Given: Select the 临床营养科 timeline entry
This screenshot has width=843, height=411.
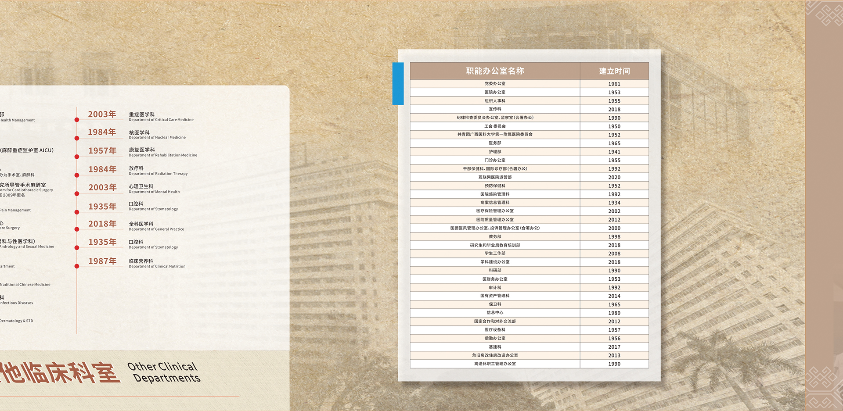Looking at the screenshot, I should (x=141, y=261).
